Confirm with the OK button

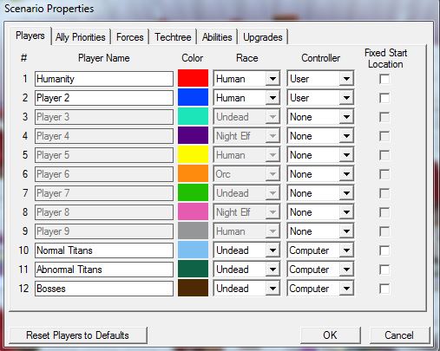[330, 335]
